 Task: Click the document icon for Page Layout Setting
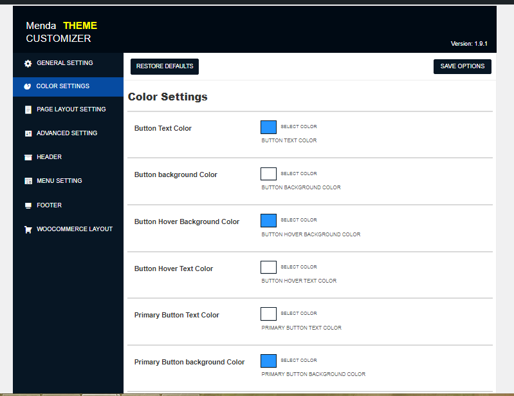tap(28, 110)
